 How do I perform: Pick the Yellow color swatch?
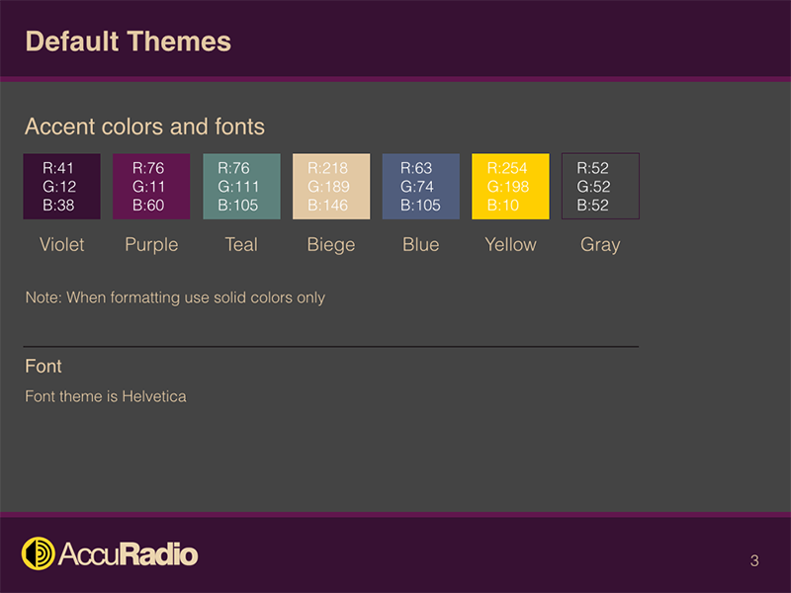[x=510, y=186]
